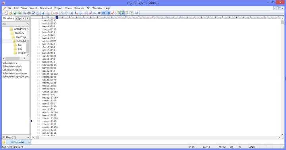This screenshot has width=286, height=150.
Task: Click the red checkmark toolbar icon
Action: pyautogui.click(x=112, y=13)
